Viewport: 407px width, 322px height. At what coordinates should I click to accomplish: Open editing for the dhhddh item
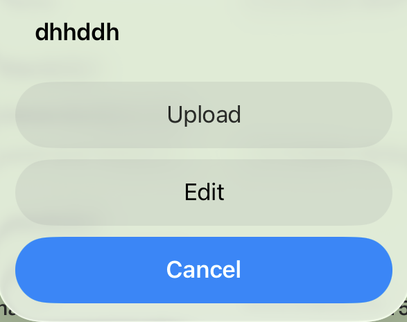point(204,193)
